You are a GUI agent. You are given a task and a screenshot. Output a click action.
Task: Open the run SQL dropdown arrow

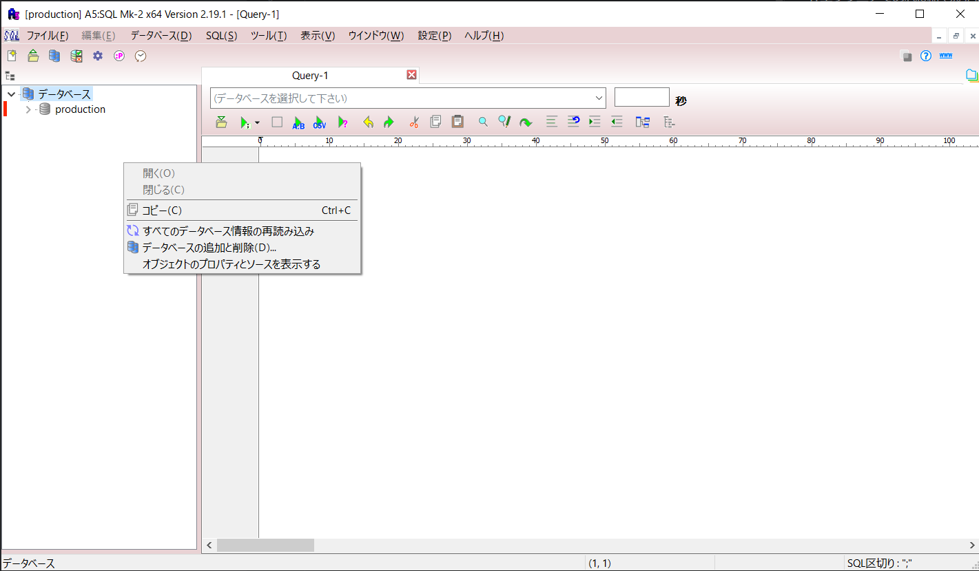(257, 122)
